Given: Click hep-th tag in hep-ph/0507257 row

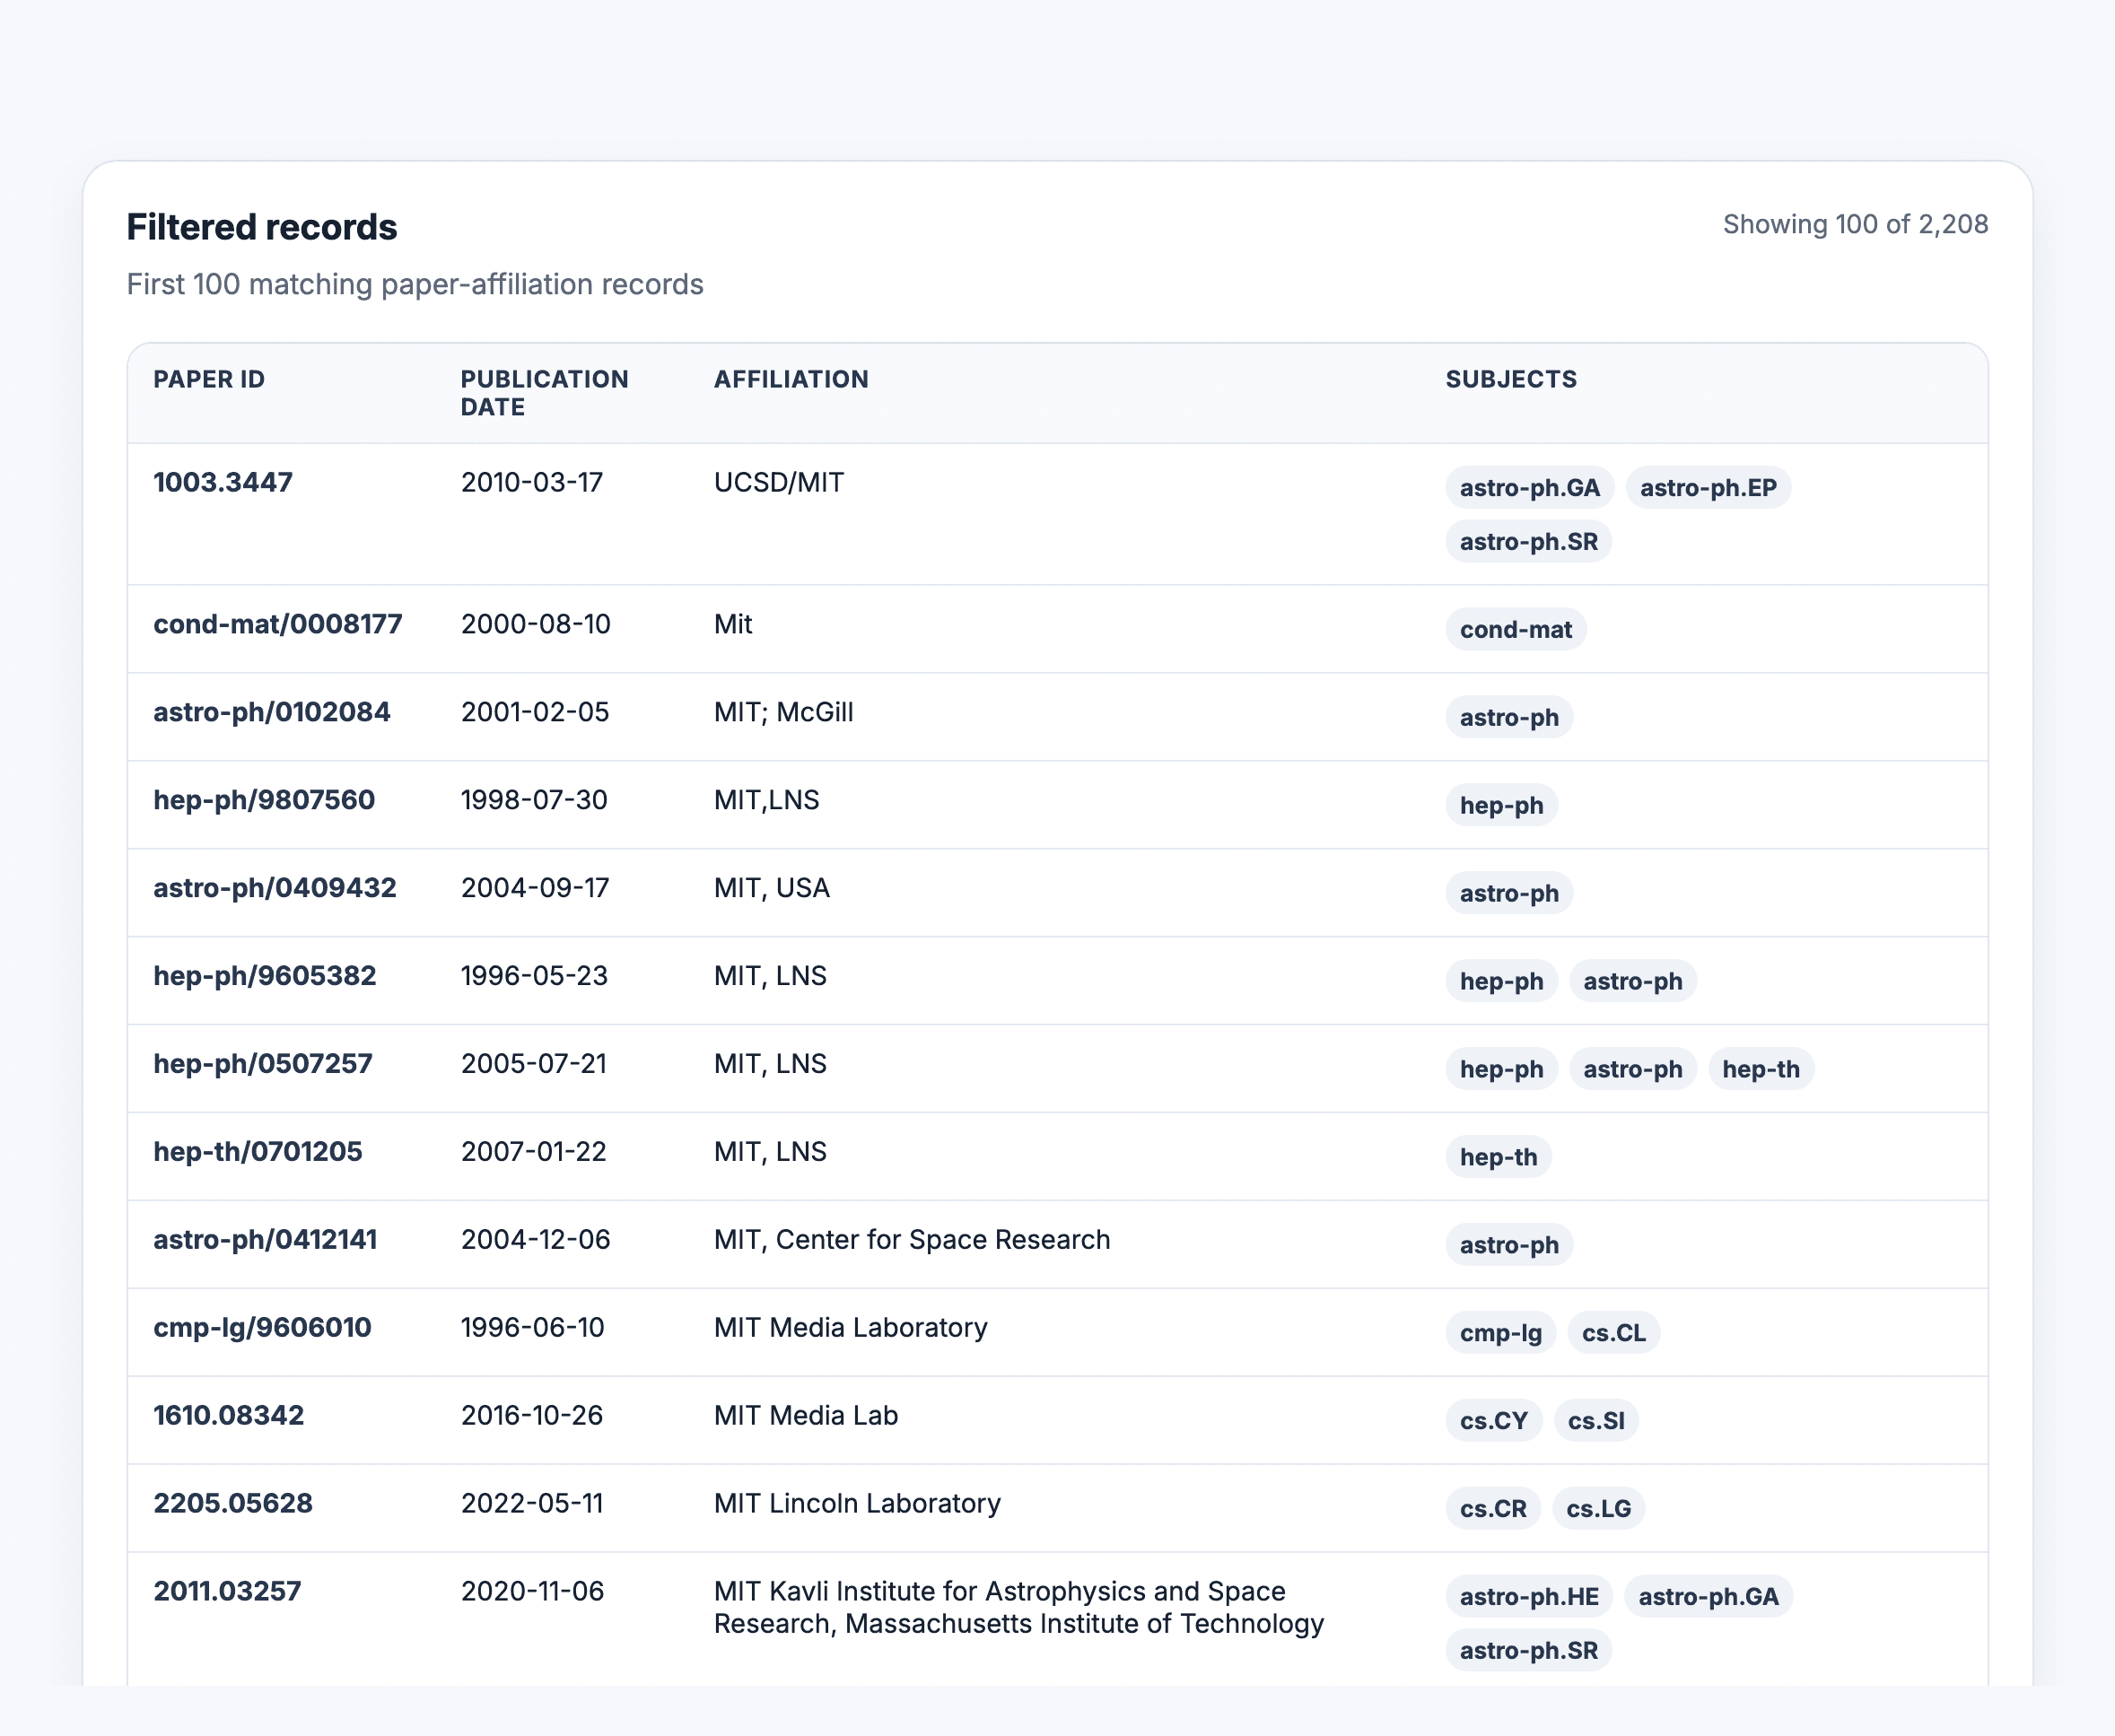Looking at the screenshot, I should pos(1760,1069).
